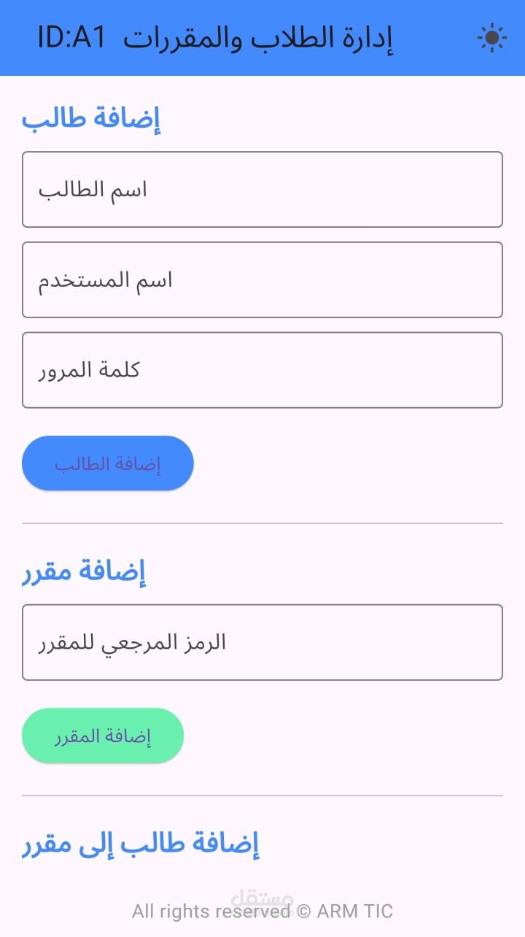This screenshot has height=937, width=525.
Task: Click the 'الرمز المرجعي للمقرر' course code field
Action: coord(262,643)
